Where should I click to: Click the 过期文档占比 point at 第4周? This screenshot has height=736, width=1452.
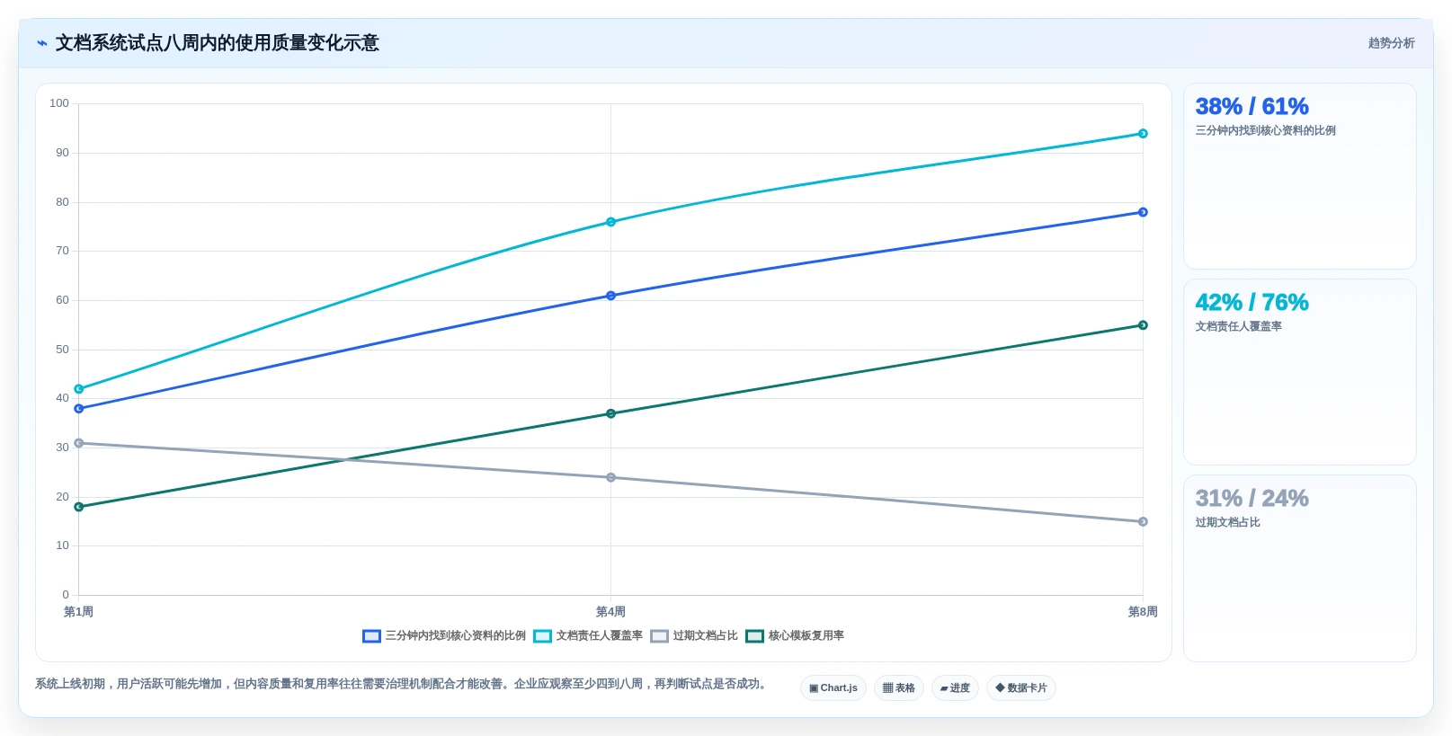pos(610,477)
